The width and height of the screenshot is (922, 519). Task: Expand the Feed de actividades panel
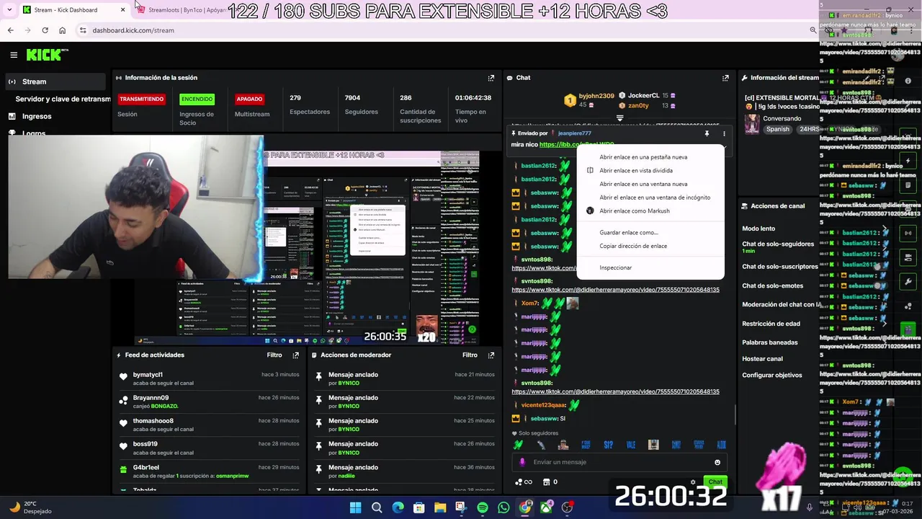tap(295, 355)
